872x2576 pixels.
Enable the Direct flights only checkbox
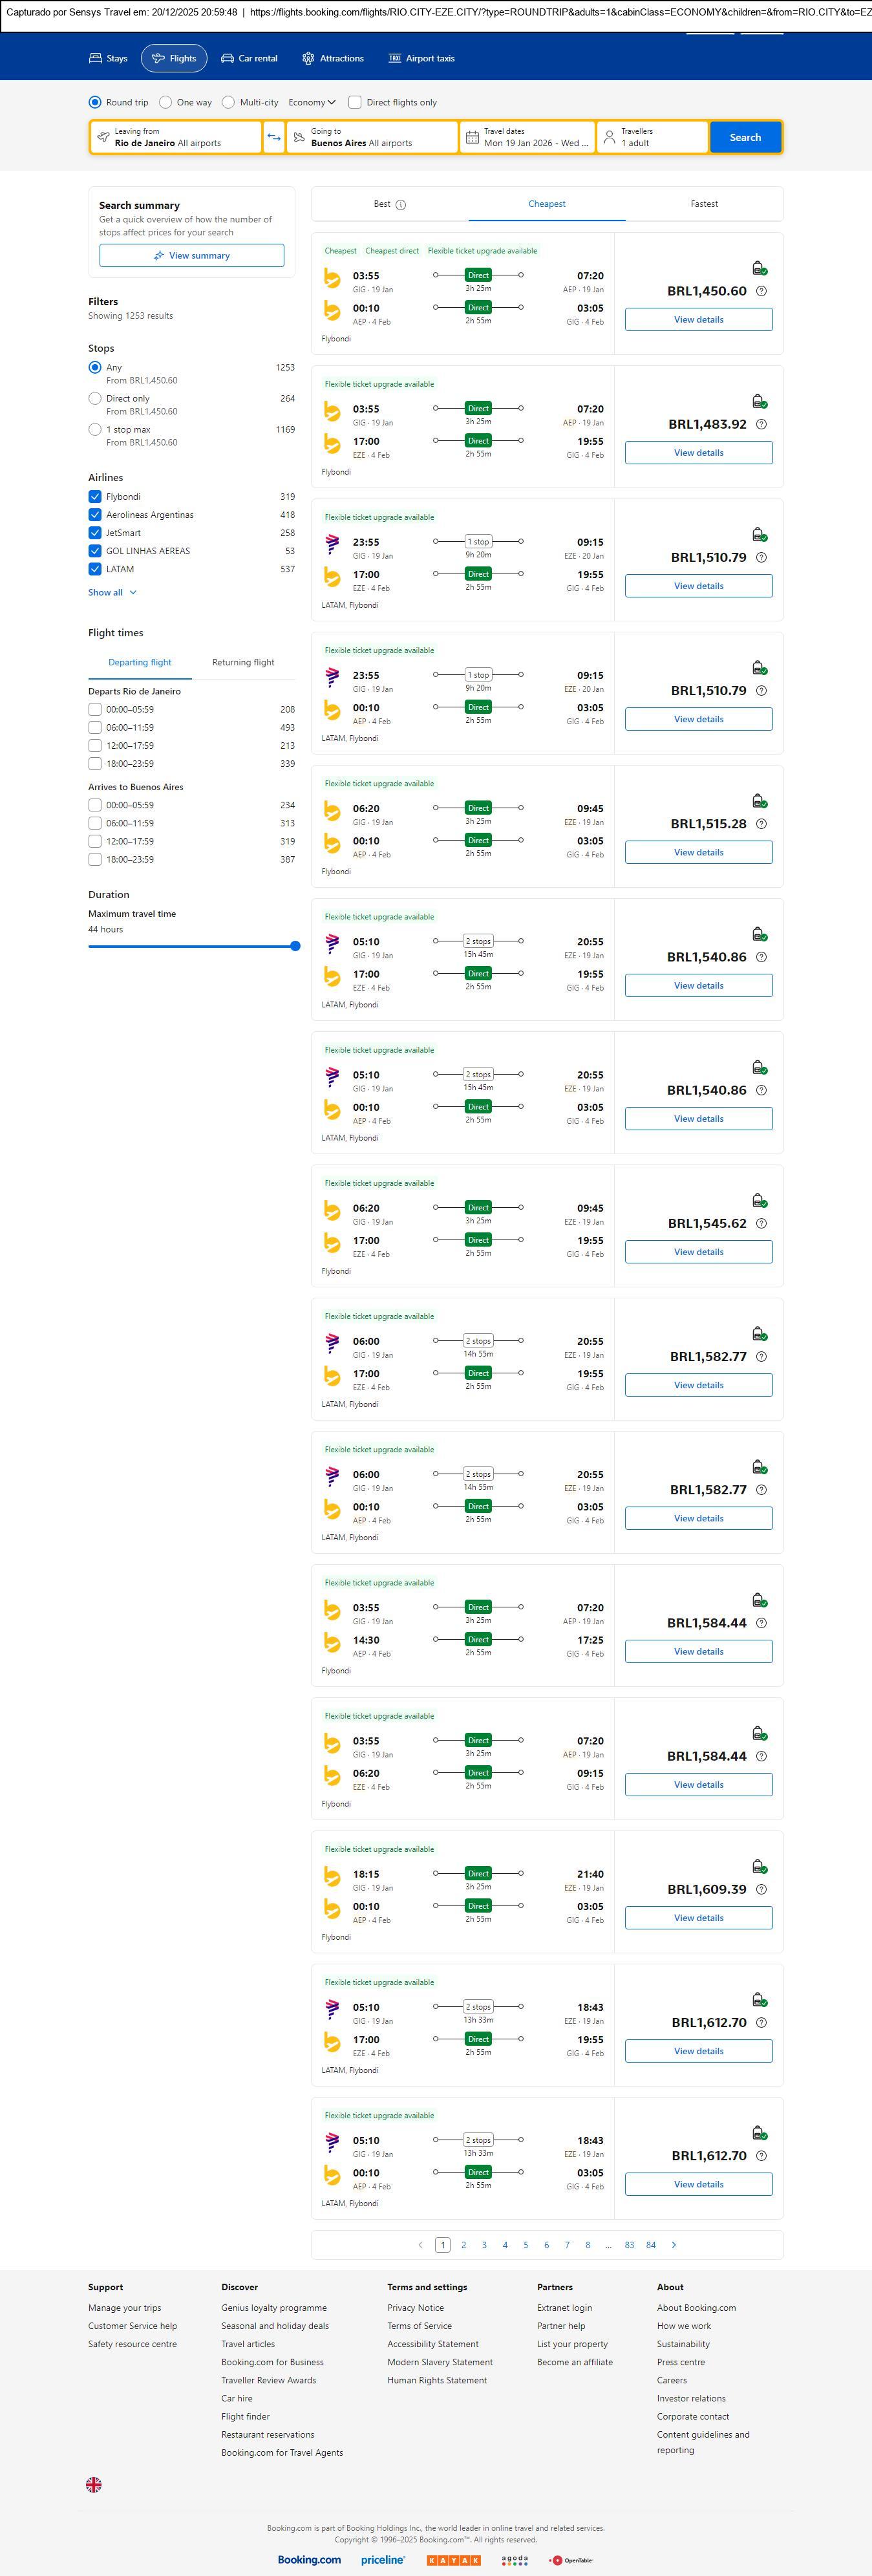click(355, 102)
